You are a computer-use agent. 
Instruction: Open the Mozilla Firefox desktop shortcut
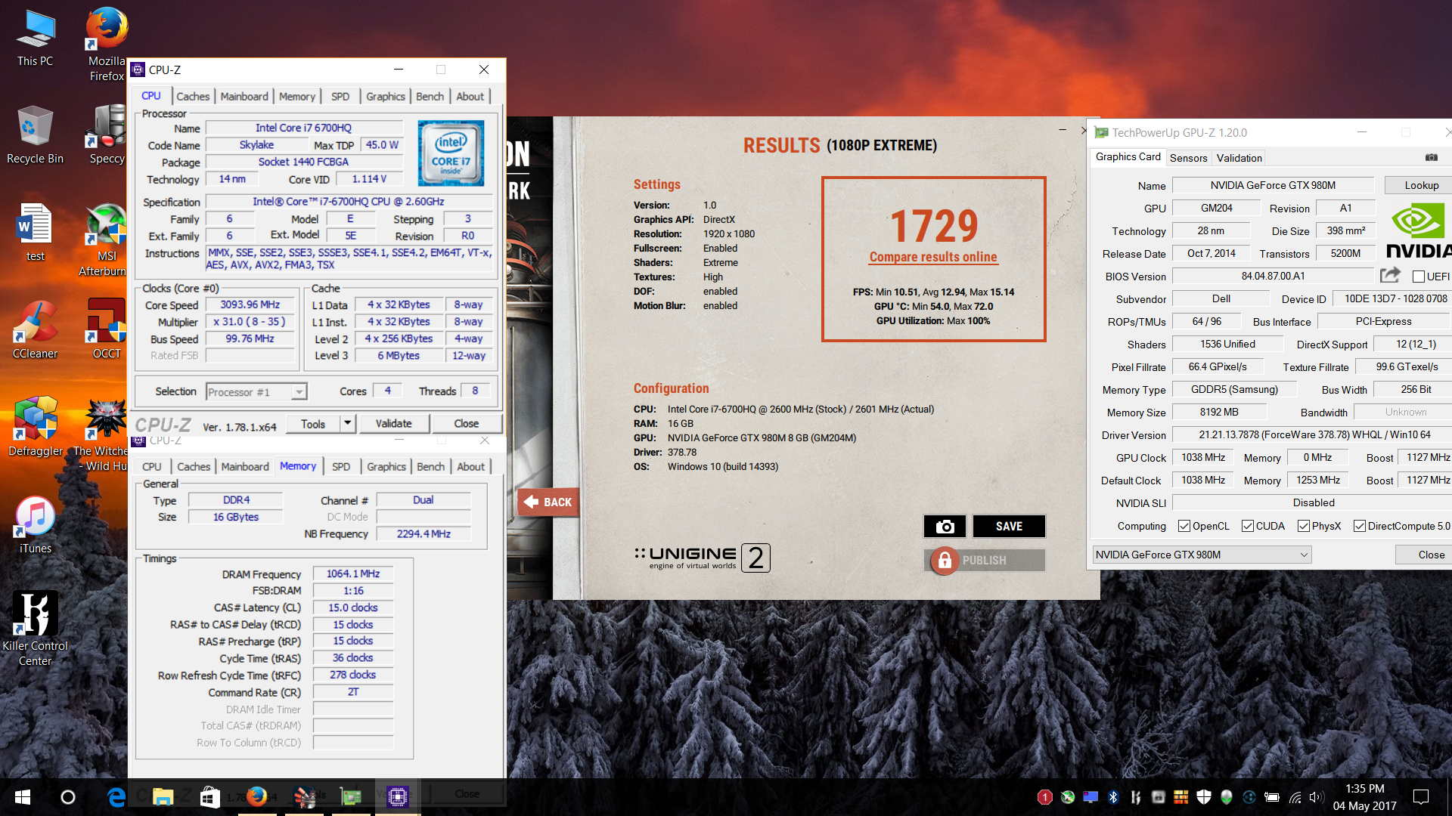[x=107, y=44]
